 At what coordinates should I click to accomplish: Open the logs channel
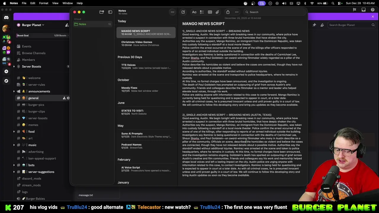coord(25,192)
